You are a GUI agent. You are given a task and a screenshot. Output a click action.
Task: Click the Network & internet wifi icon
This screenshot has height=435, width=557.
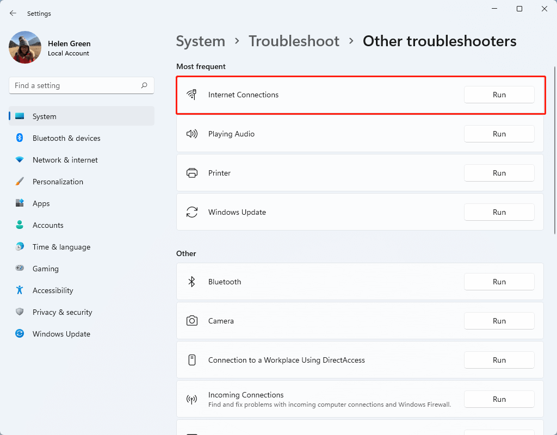[x=20, y=159]
